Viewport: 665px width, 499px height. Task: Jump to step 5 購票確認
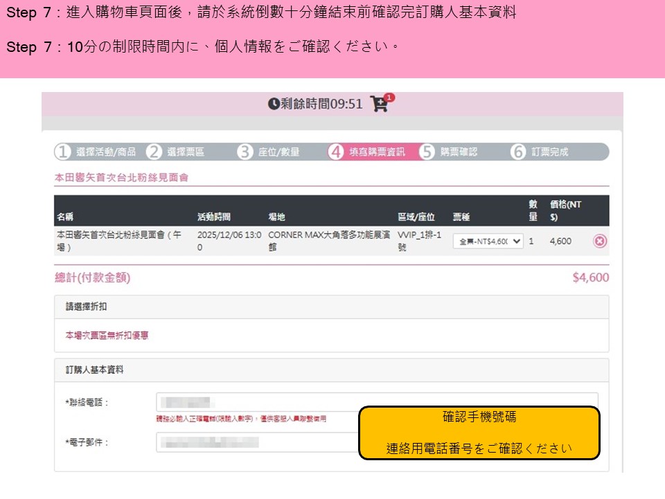(450, 152)
